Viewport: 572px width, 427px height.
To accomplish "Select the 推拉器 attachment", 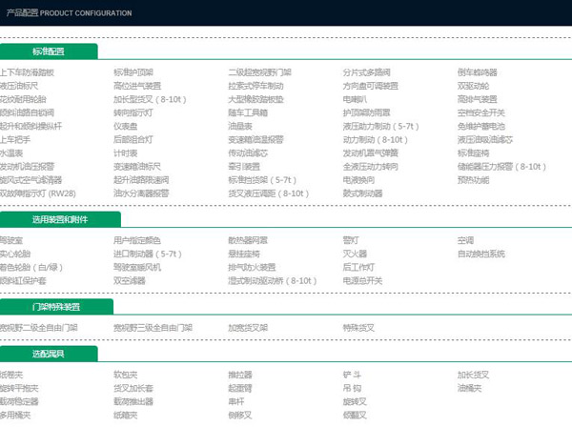I will (x=239, y=375).
